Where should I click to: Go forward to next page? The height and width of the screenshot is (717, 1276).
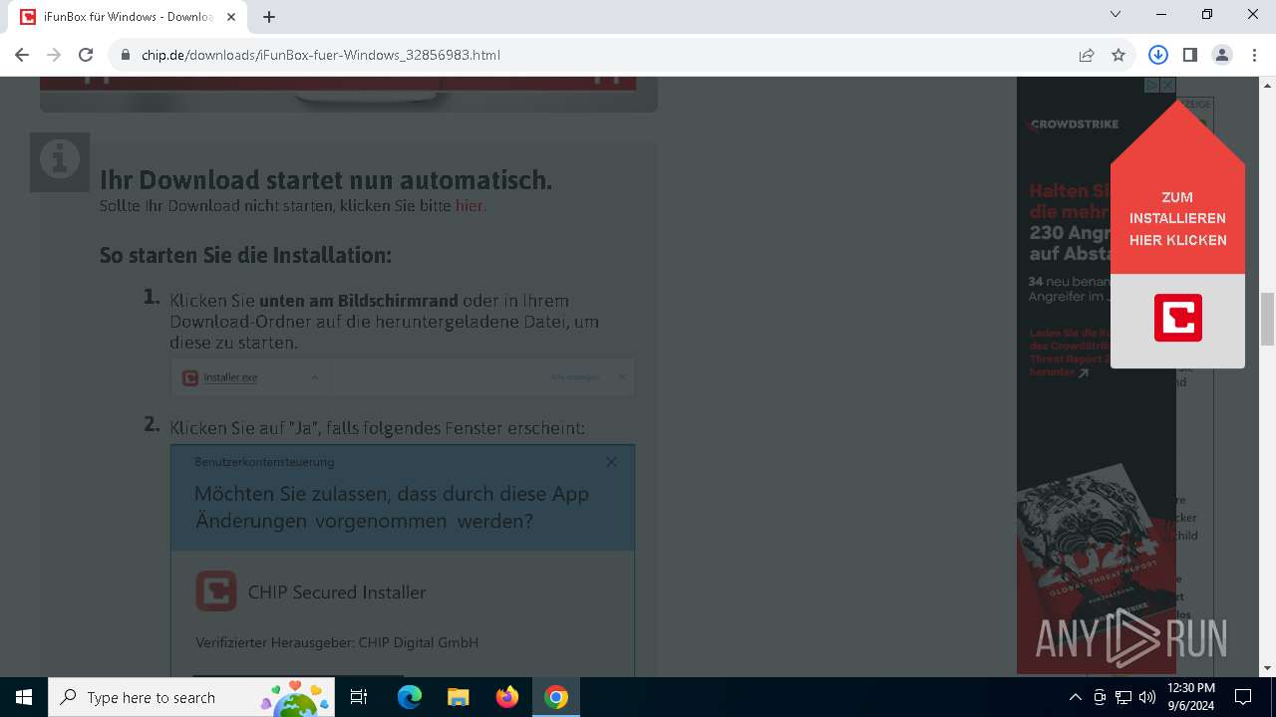pos(54,55)
